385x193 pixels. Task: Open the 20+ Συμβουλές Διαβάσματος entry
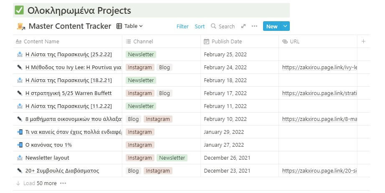pyautogui.click(x=62, y=171)
